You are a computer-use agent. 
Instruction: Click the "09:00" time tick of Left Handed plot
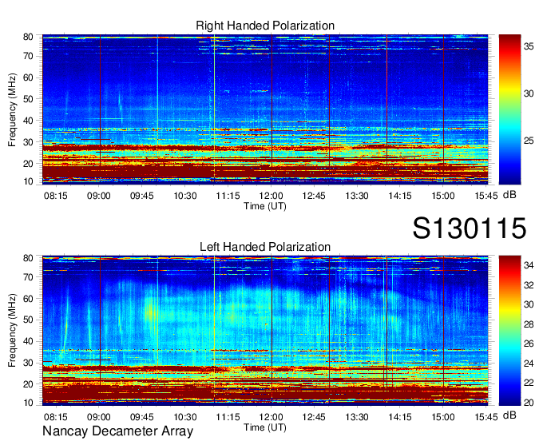[x=99, y=417]
